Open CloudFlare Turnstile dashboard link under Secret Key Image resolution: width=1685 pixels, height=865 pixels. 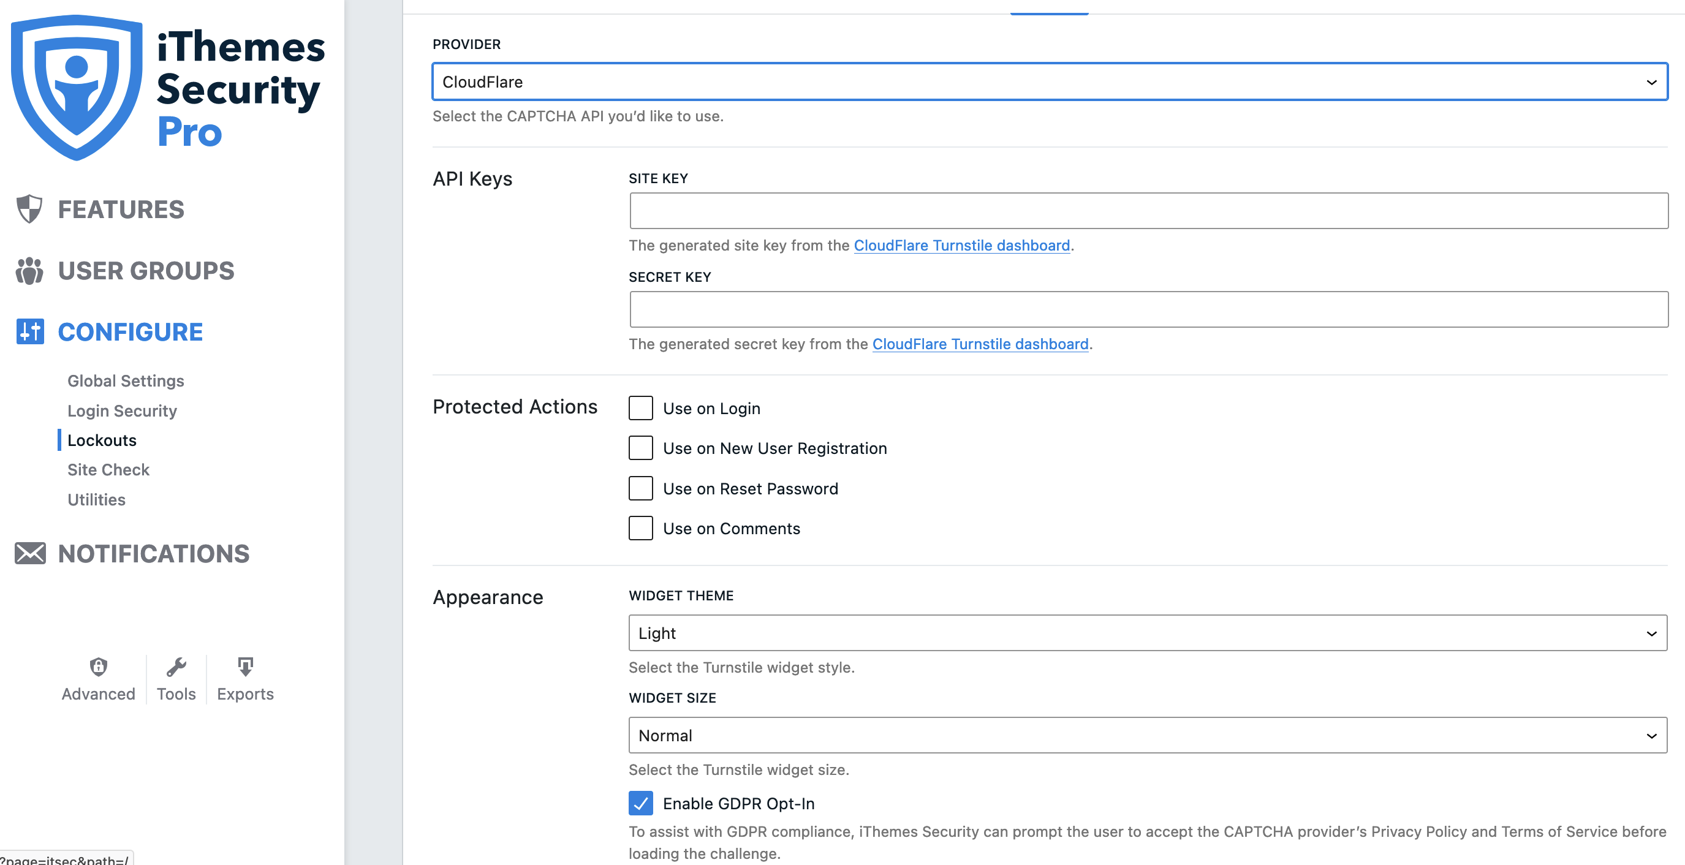(x=980, y=344)
